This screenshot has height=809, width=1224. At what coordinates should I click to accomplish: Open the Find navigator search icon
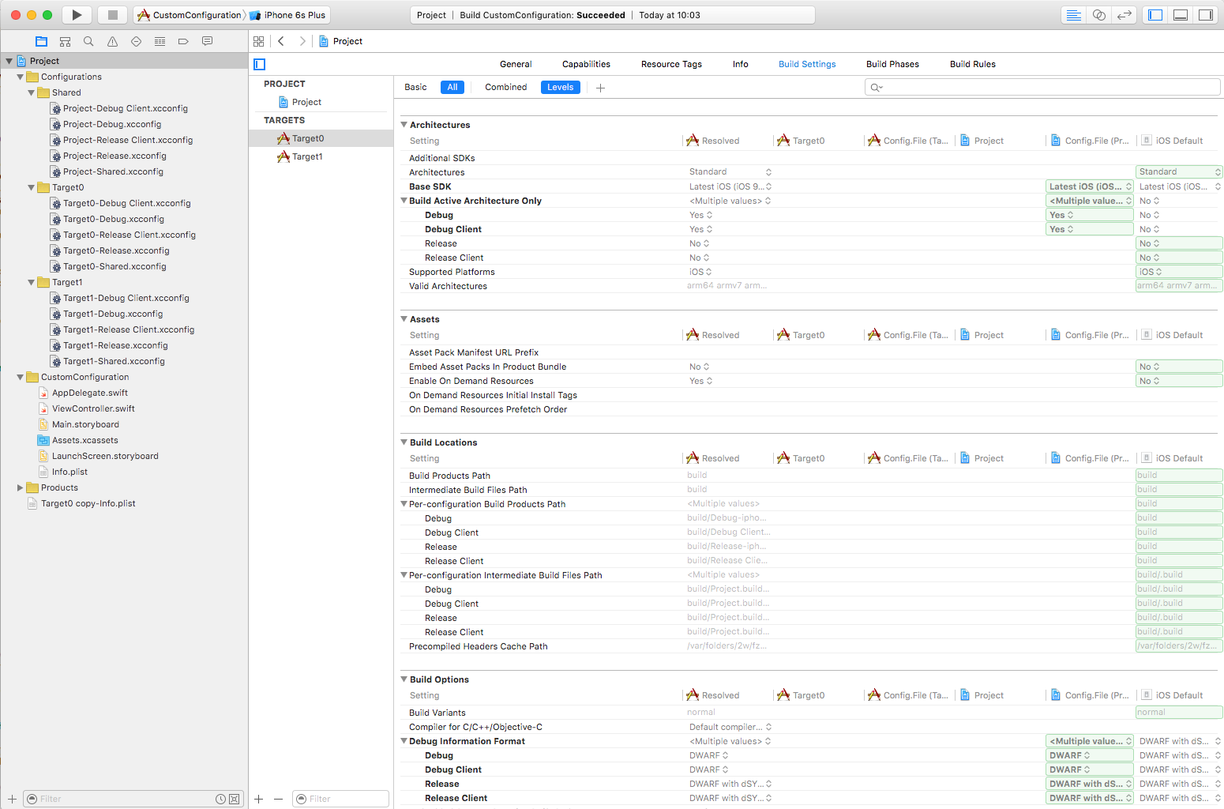pos(88,41)
